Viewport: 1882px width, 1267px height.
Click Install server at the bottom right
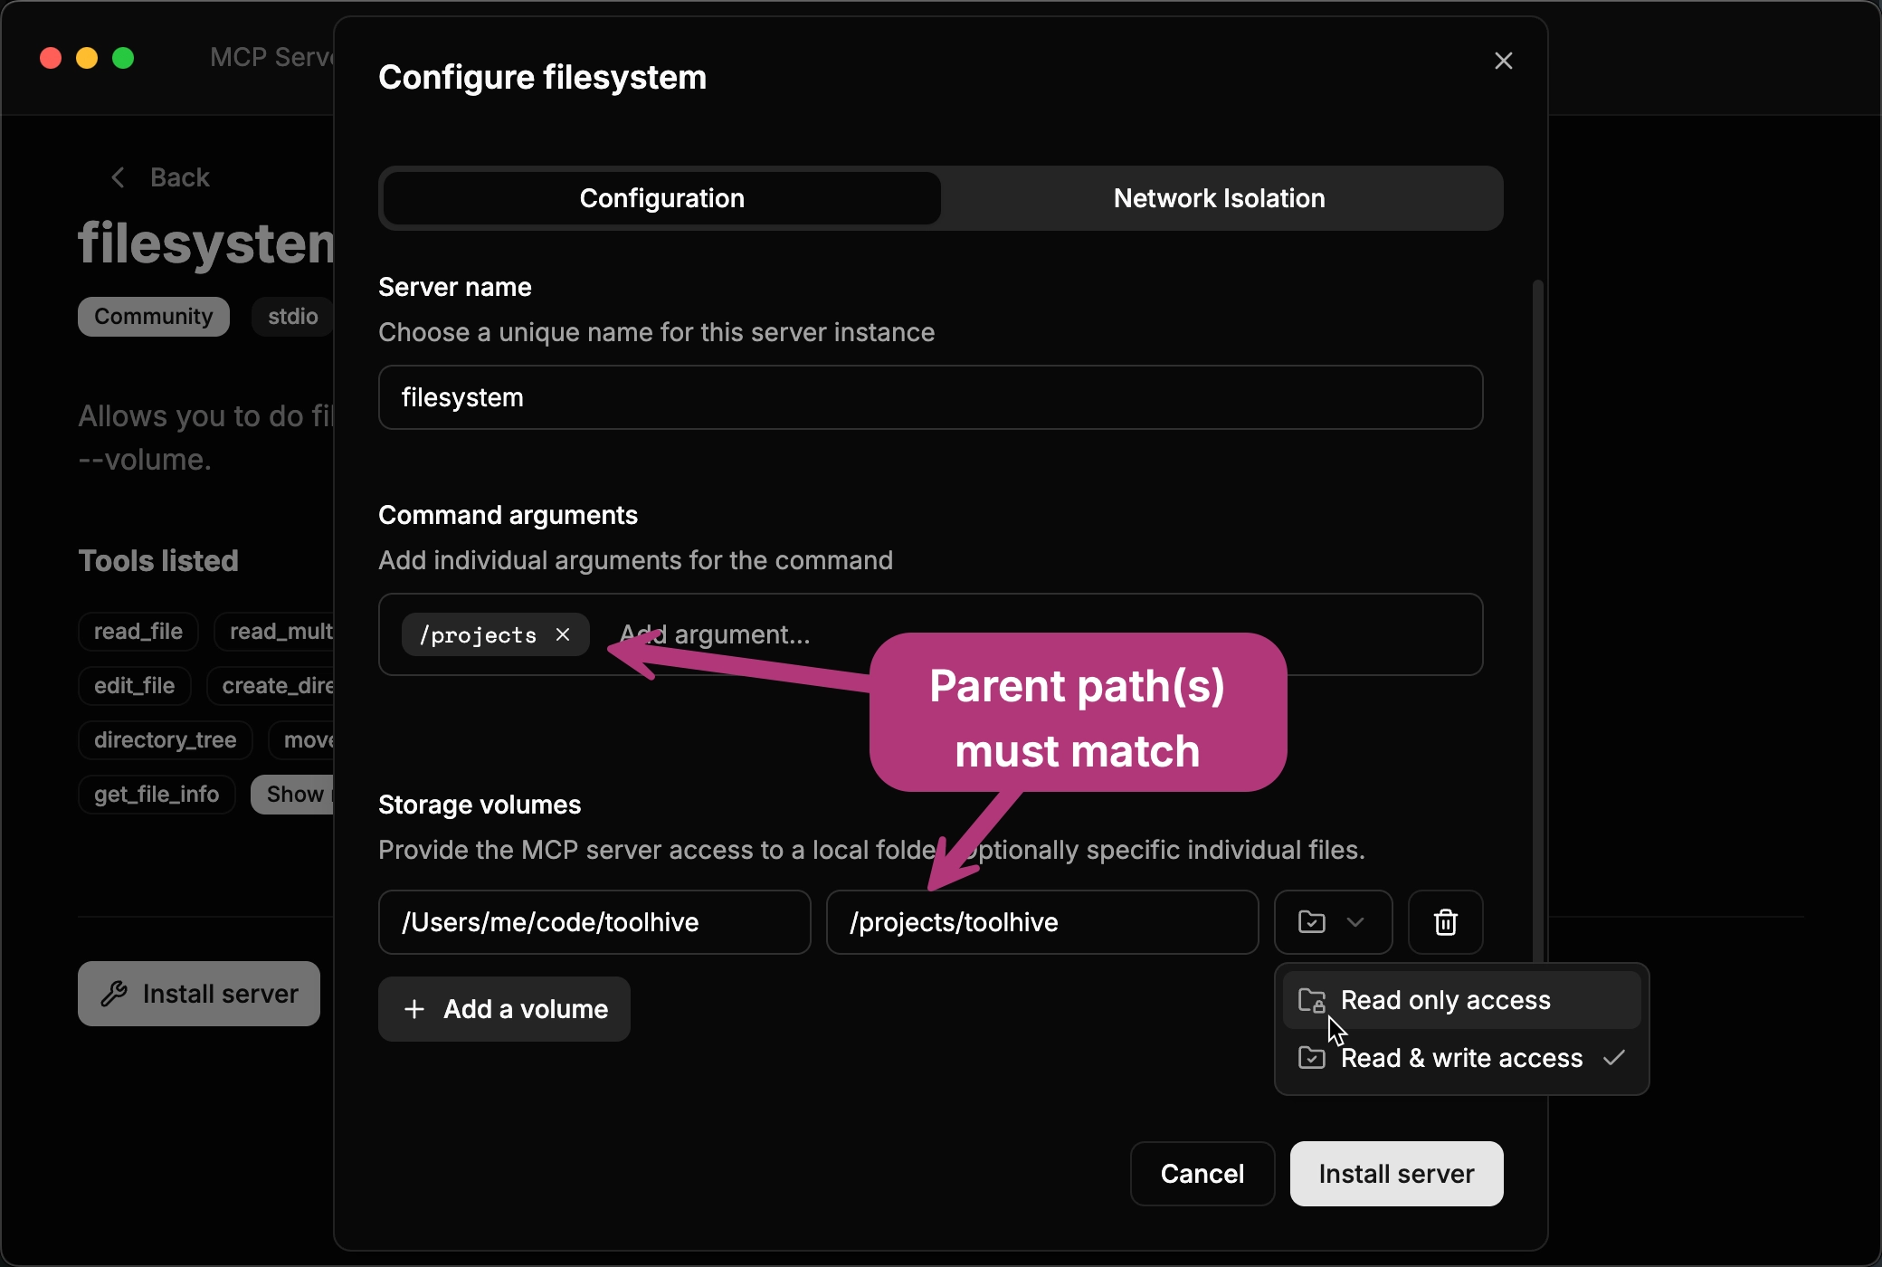pyautogui.click(x=1396, y=1173)
